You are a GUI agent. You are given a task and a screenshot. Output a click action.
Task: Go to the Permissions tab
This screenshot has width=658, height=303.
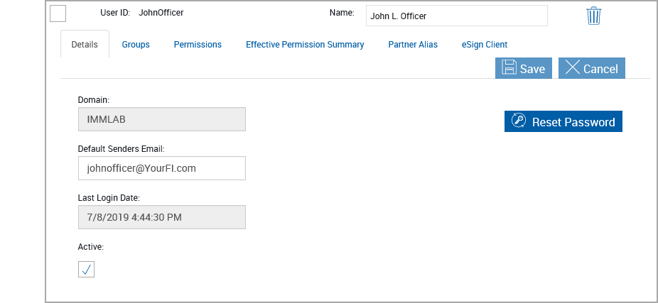tap(198, 44)
